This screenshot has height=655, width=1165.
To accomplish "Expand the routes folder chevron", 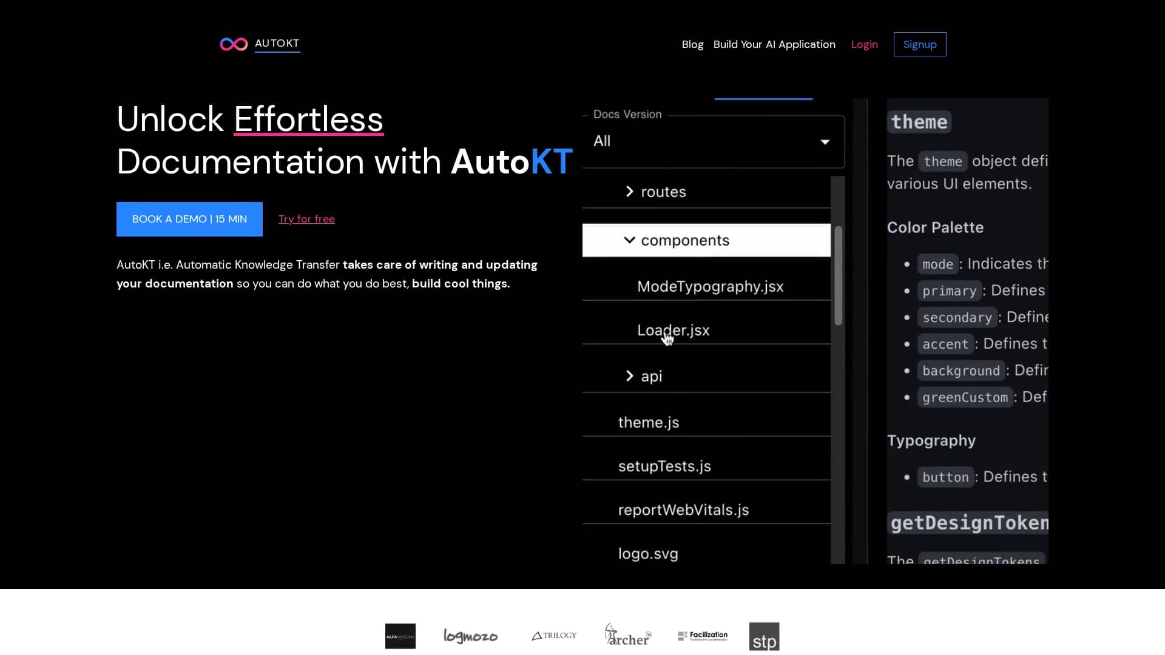I will pos(629,192).
